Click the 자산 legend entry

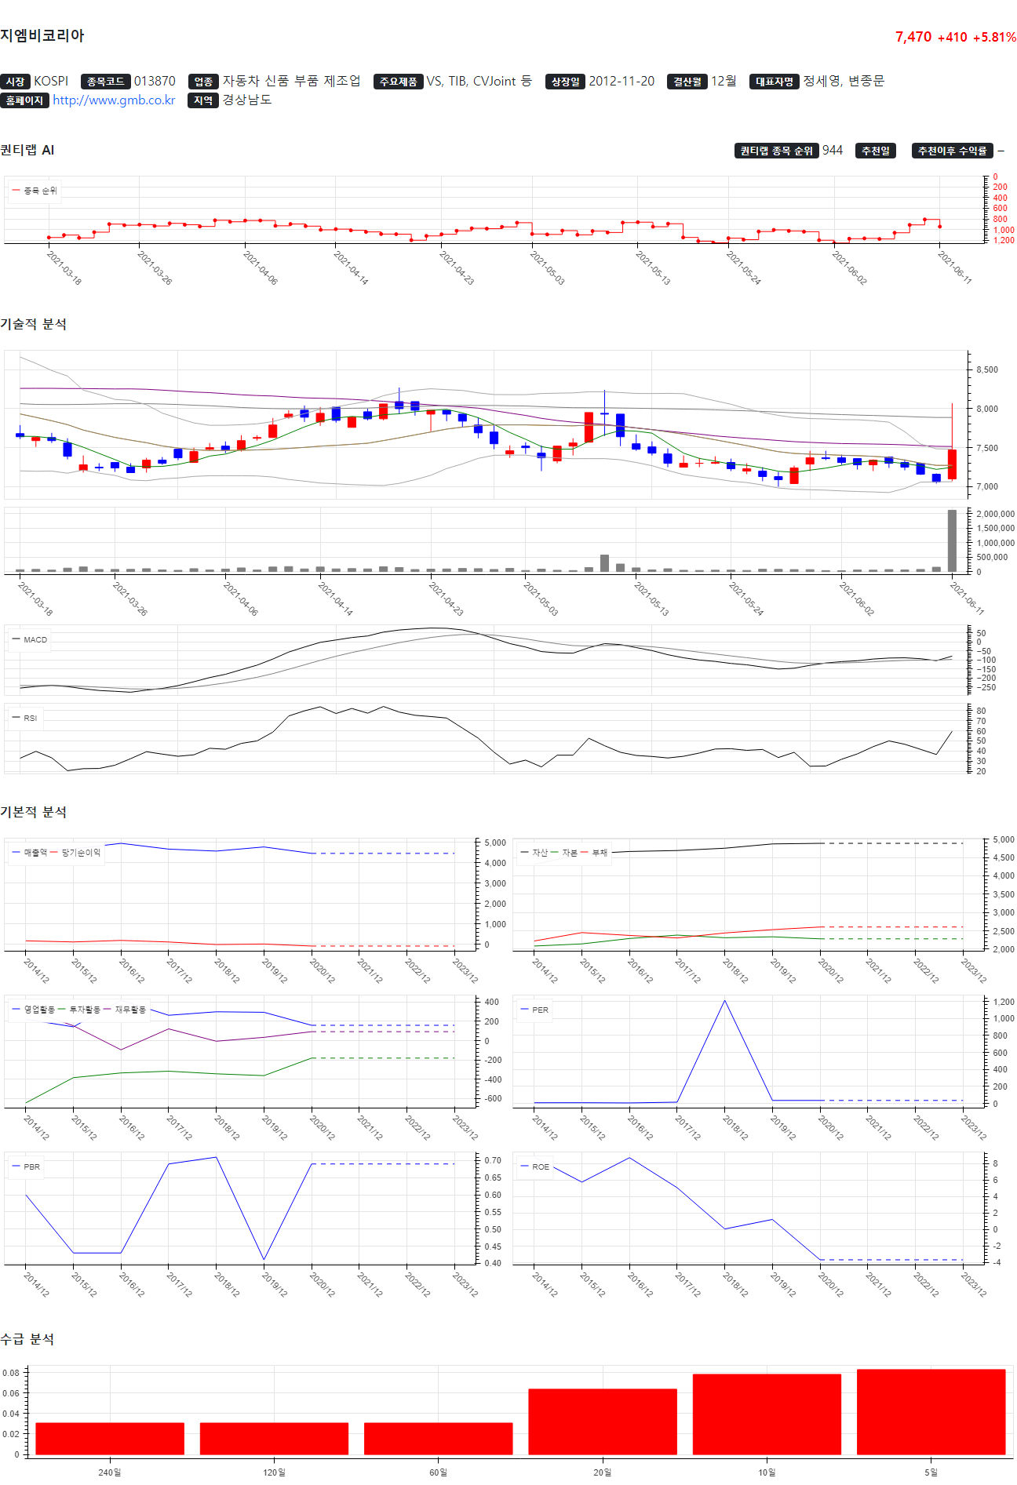534,853
